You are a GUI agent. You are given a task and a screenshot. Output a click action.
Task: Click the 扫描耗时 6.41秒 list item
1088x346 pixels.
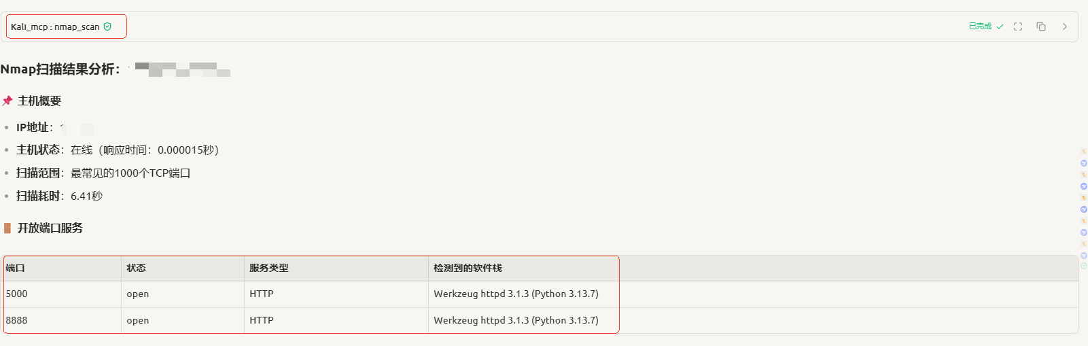pyautogui.click(x=60, y=196)
